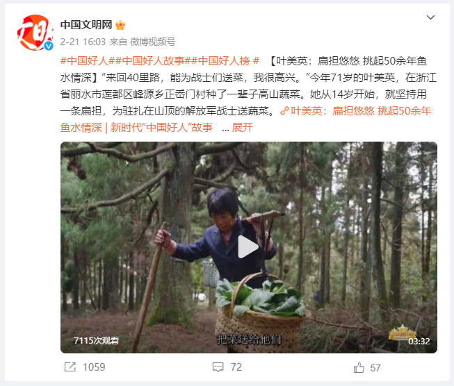Open the #中国好人榜# hashtag
Image resolution: width=454 pixels, height=386 pixels.
tap(225, 61)
